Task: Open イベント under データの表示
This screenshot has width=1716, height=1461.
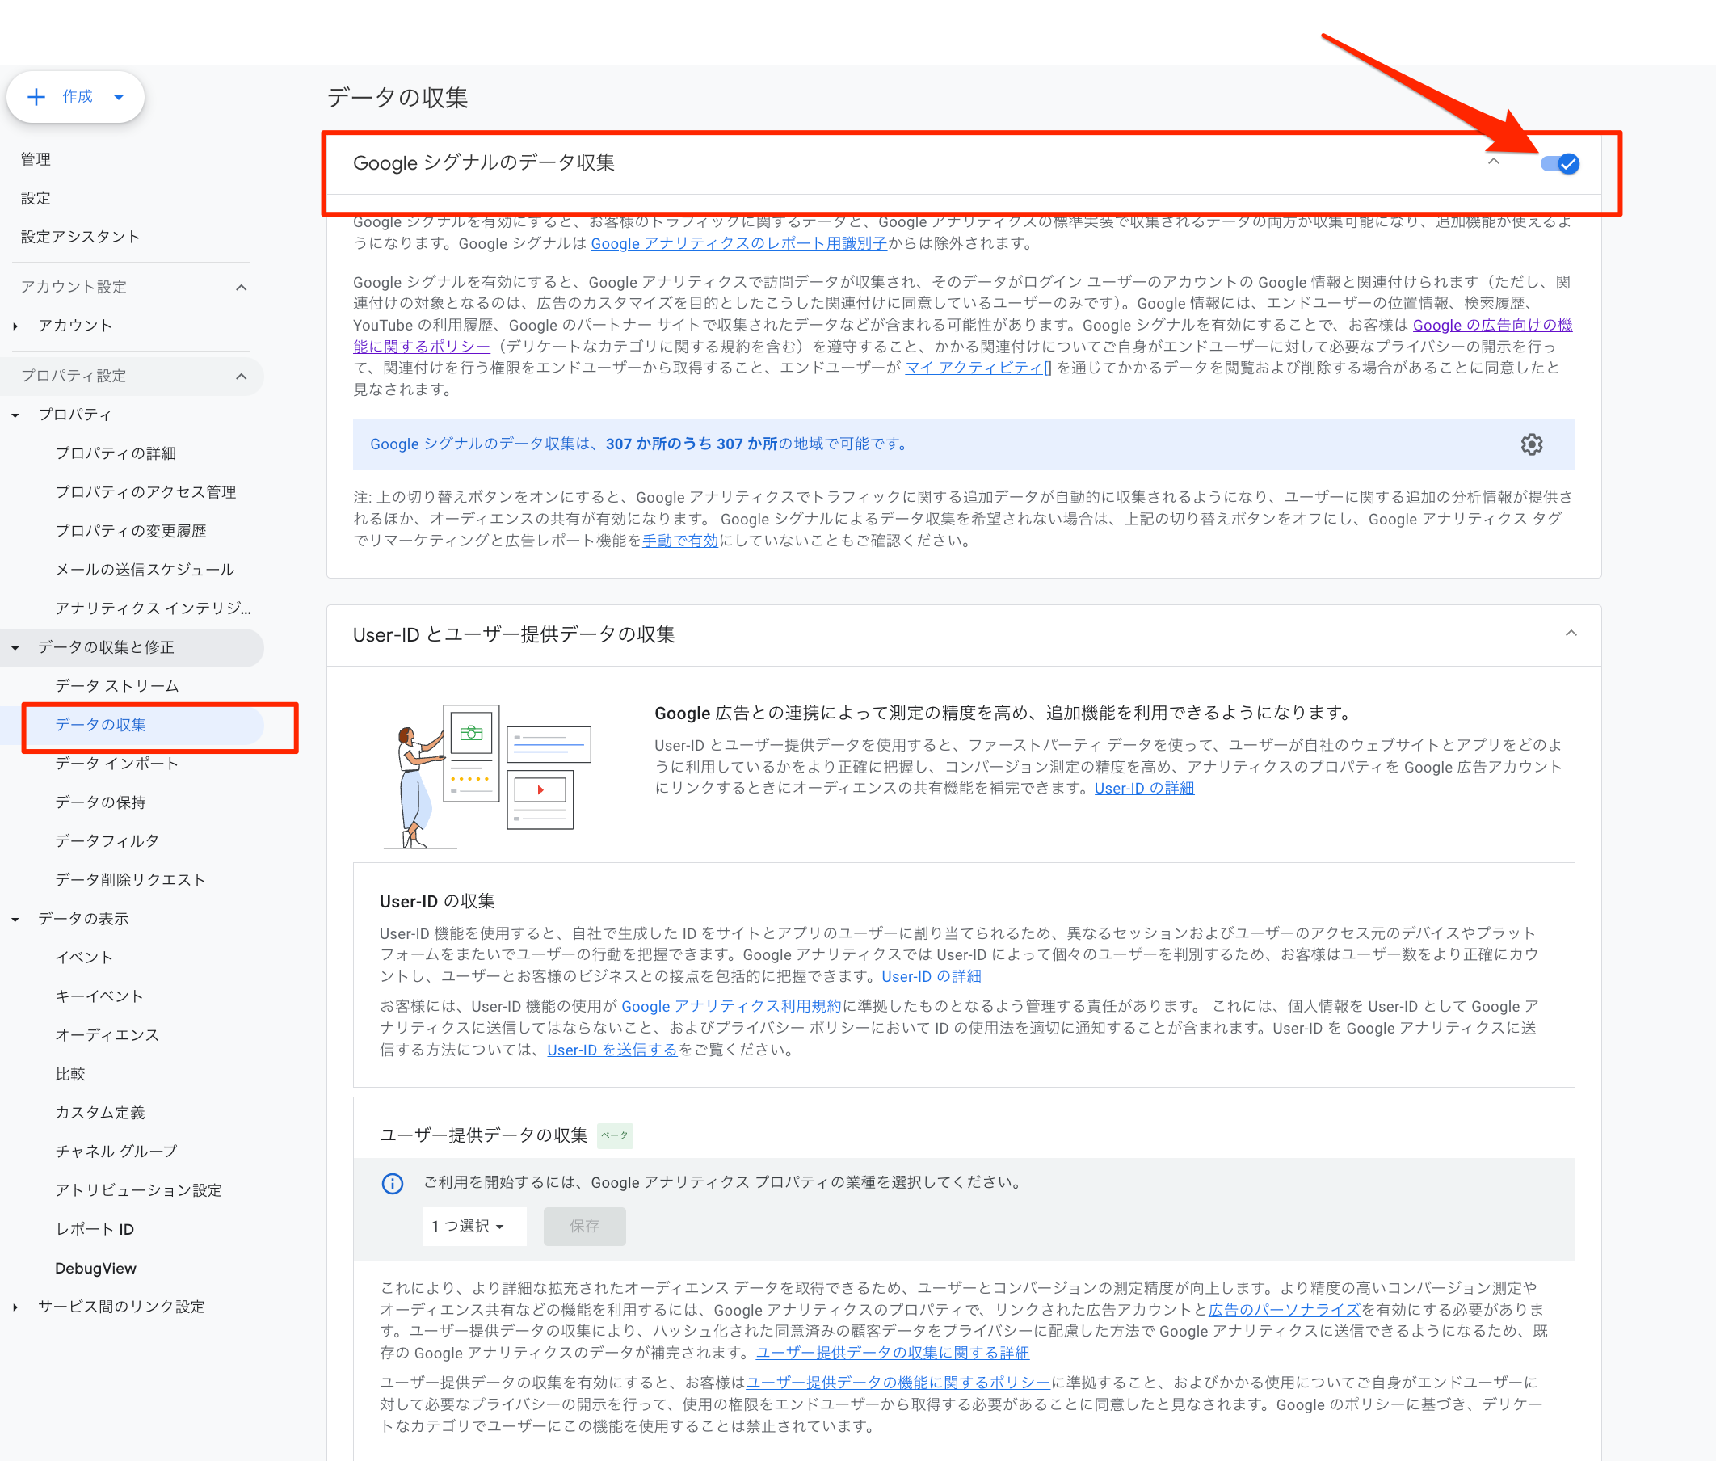Action: pyautogui.click(x=84, y=958)
